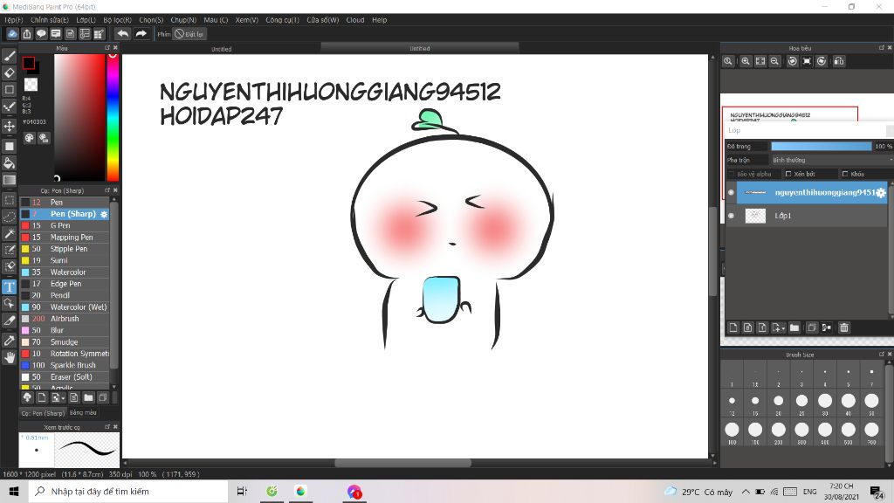Open the notification center icon in taskbar
This screenshot has width=894, height=503.
click(877, 492)
